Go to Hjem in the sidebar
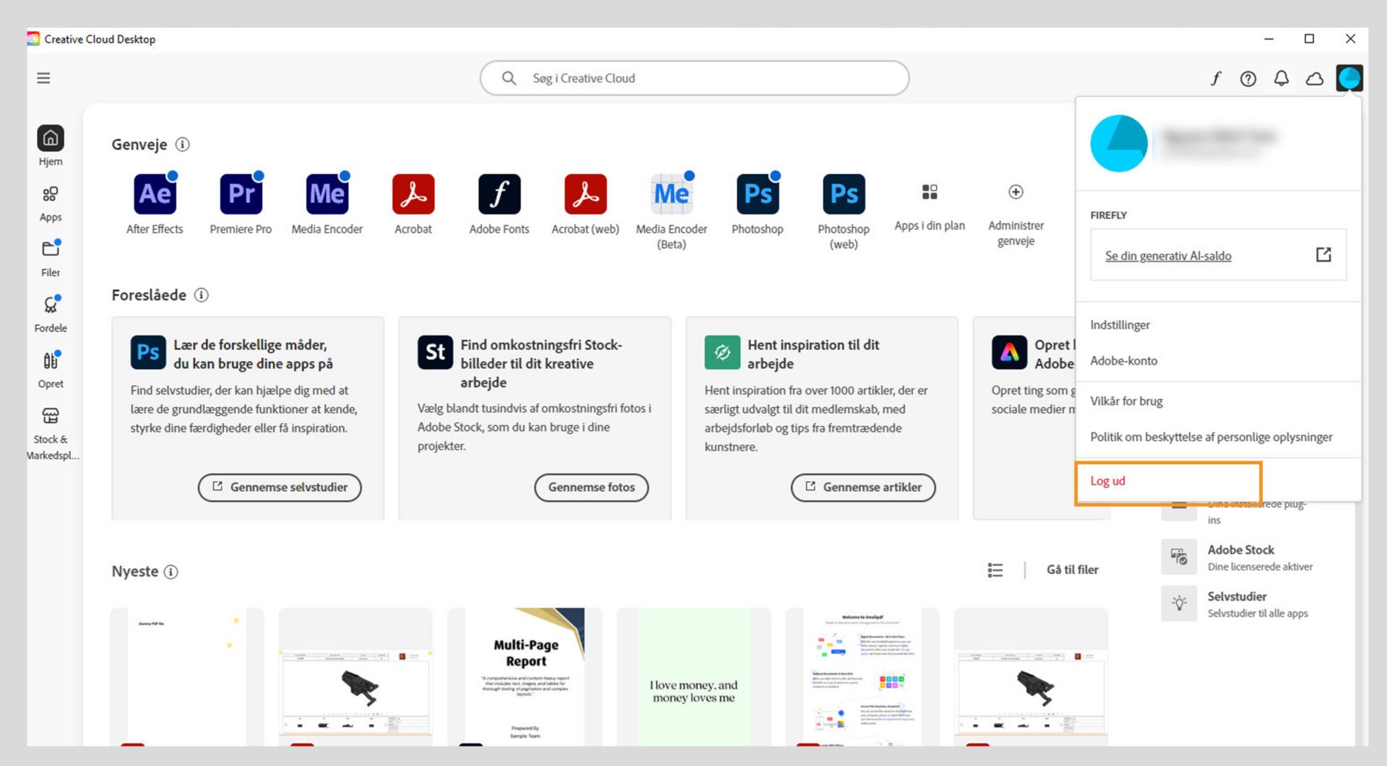 click(x=51, y=146)
